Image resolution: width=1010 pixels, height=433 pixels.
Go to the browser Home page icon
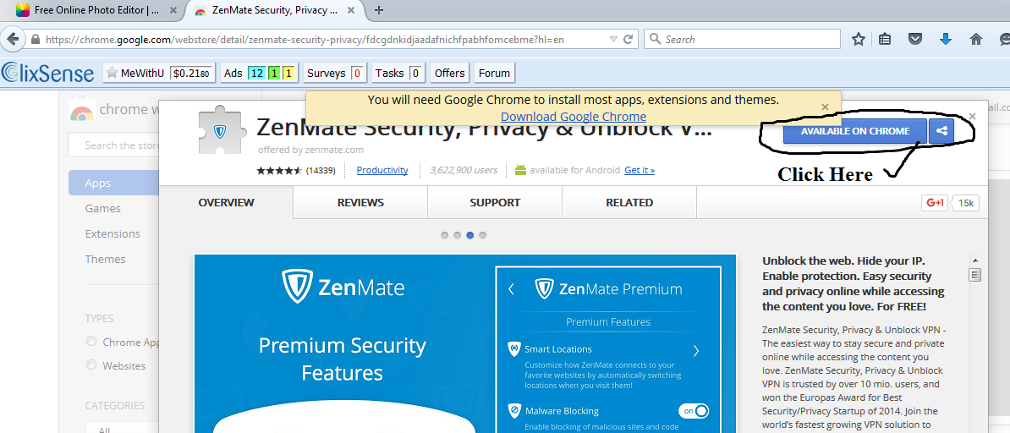click(x=976, y=39)
